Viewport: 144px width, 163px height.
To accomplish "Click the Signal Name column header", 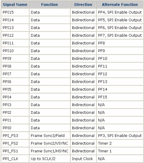I will click(x=15, y=4).
